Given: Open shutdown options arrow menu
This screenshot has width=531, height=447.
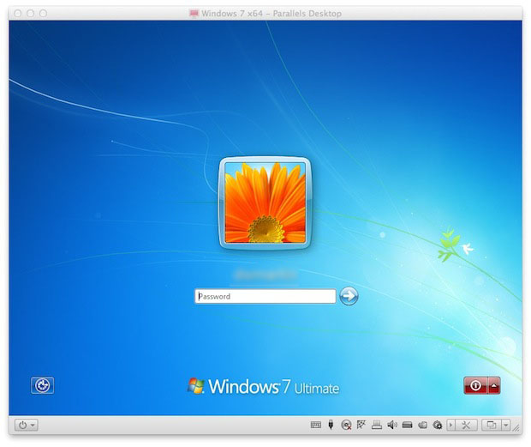Looking at the screenshot, I should (x=494, y=387).
